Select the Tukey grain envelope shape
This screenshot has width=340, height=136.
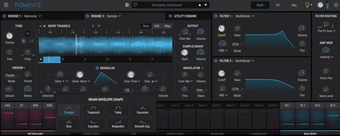(118, 110)
